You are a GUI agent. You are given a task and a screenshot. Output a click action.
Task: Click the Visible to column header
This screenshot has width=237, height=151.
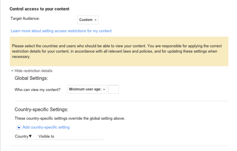click(x=46, y=137)
